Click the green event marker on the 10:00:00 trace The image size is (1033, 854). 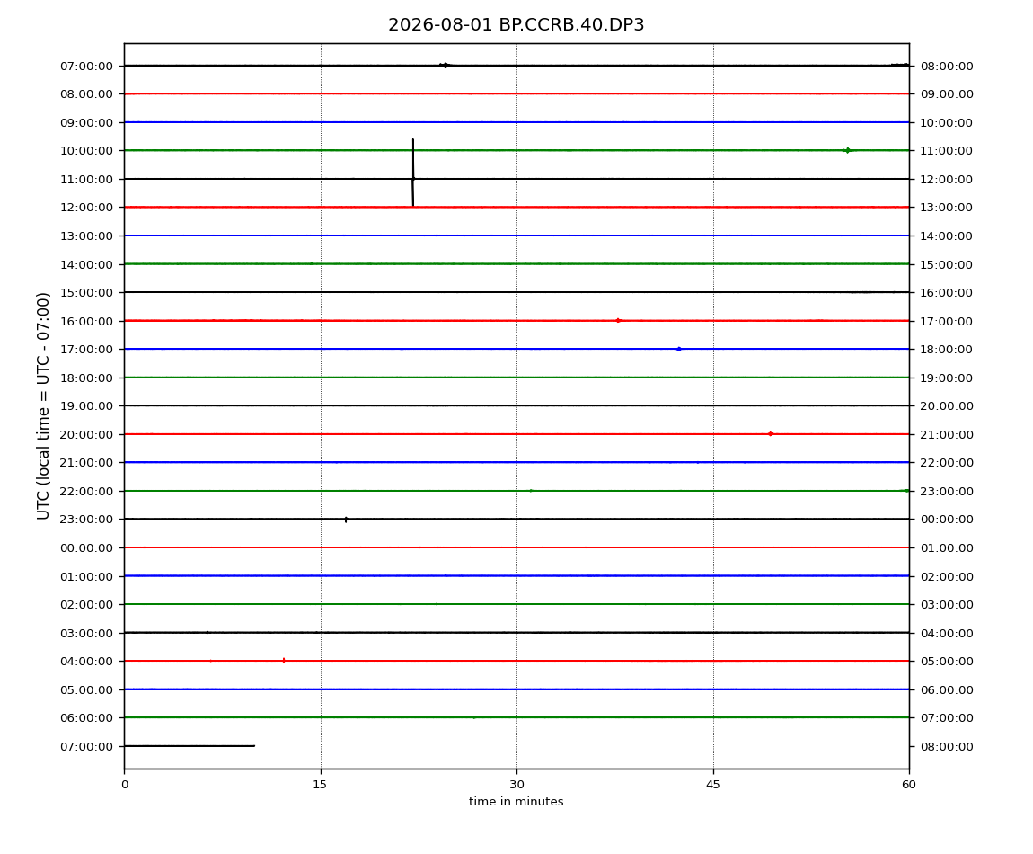click(x=847, y=150)
